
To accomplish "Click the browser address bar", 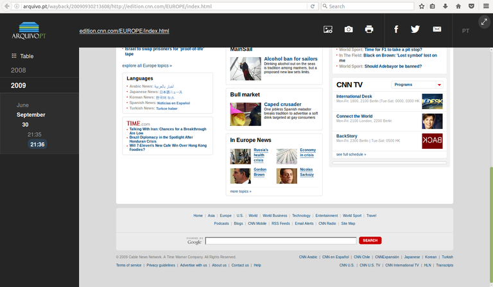I will click(164, 6).
